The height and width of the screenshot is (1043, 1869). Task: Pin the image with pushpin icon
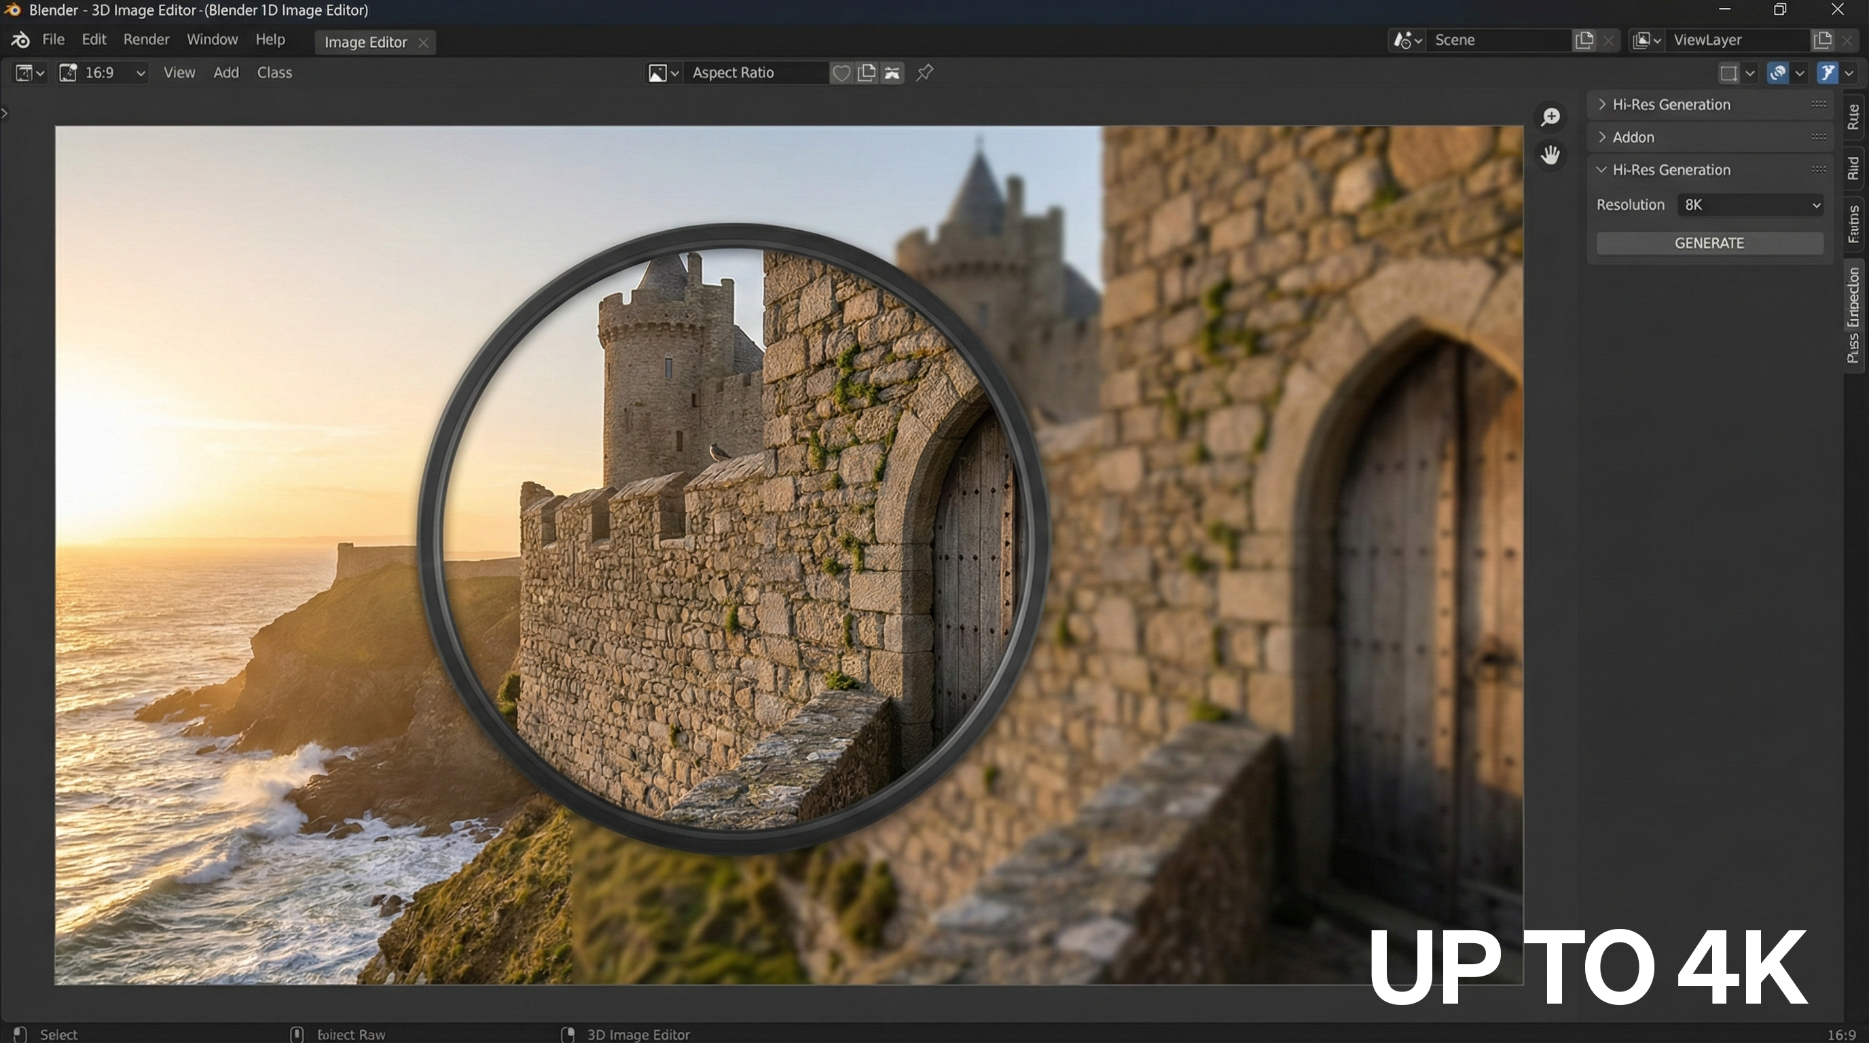point(924,73)
